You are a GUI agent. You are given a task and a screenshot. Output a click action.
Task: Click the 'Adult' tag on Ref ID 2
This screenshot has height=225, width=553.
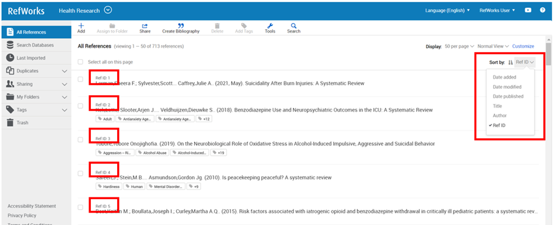[x=105, y=119]
